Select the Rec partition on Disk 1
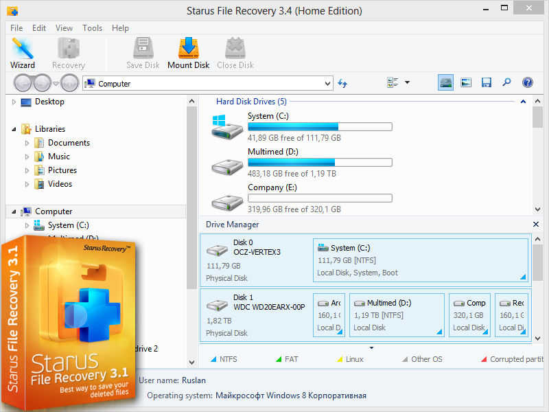 [x=511, y=315]
